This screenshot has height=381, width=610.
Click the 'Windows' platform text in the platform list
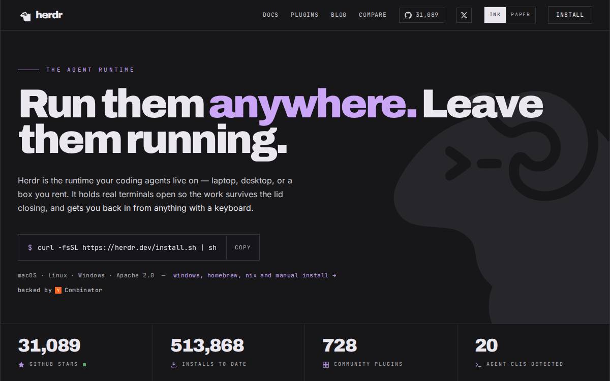coord(91,275)
